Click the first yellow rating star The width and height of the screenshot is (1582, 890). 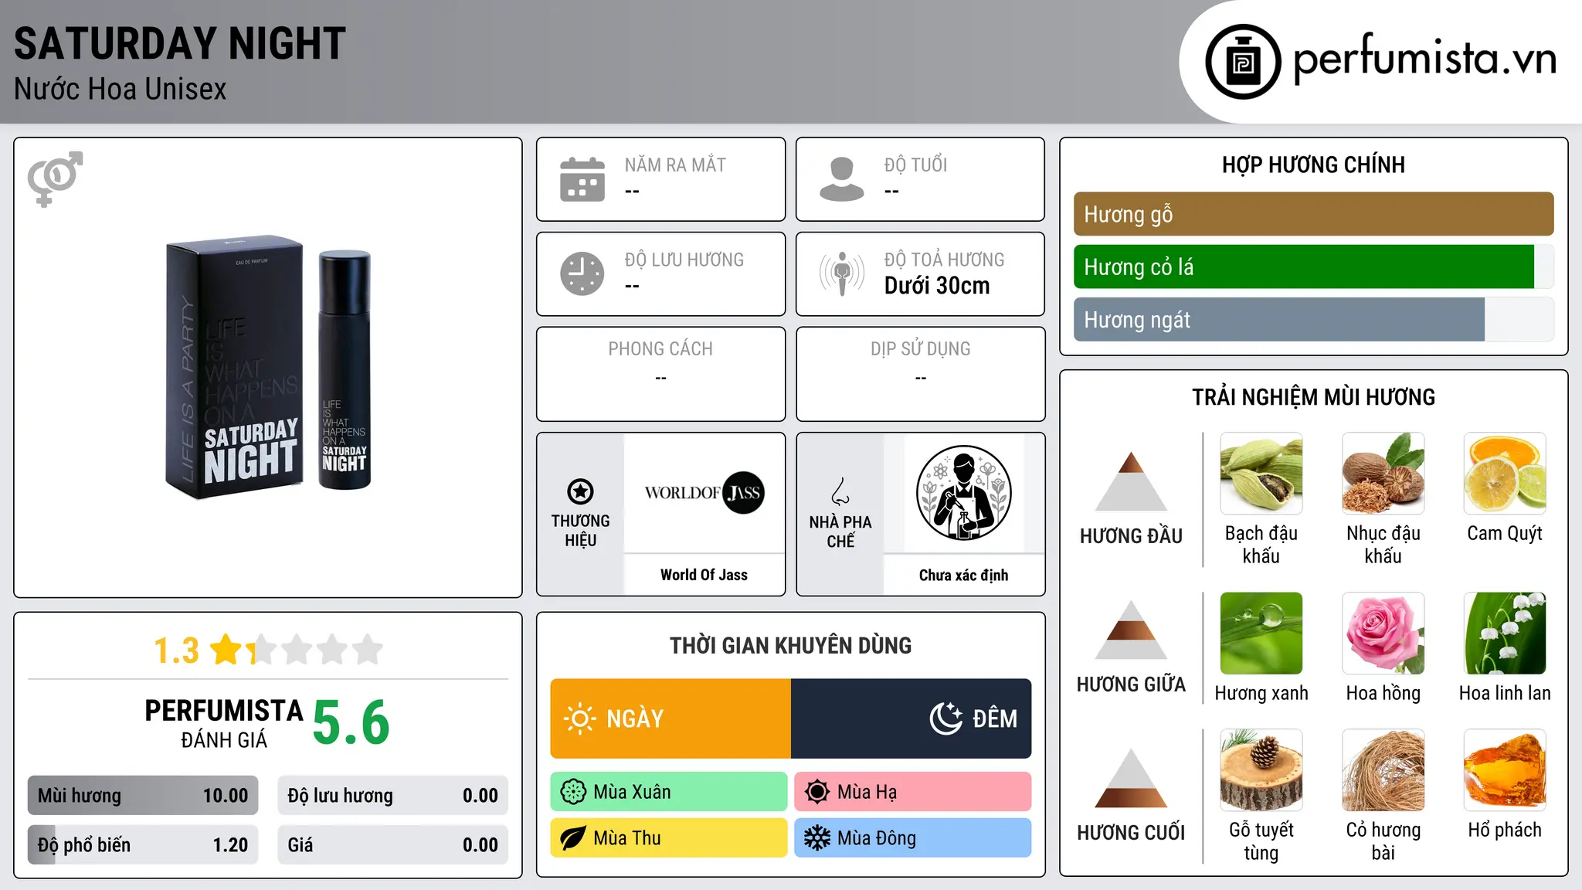227,649
